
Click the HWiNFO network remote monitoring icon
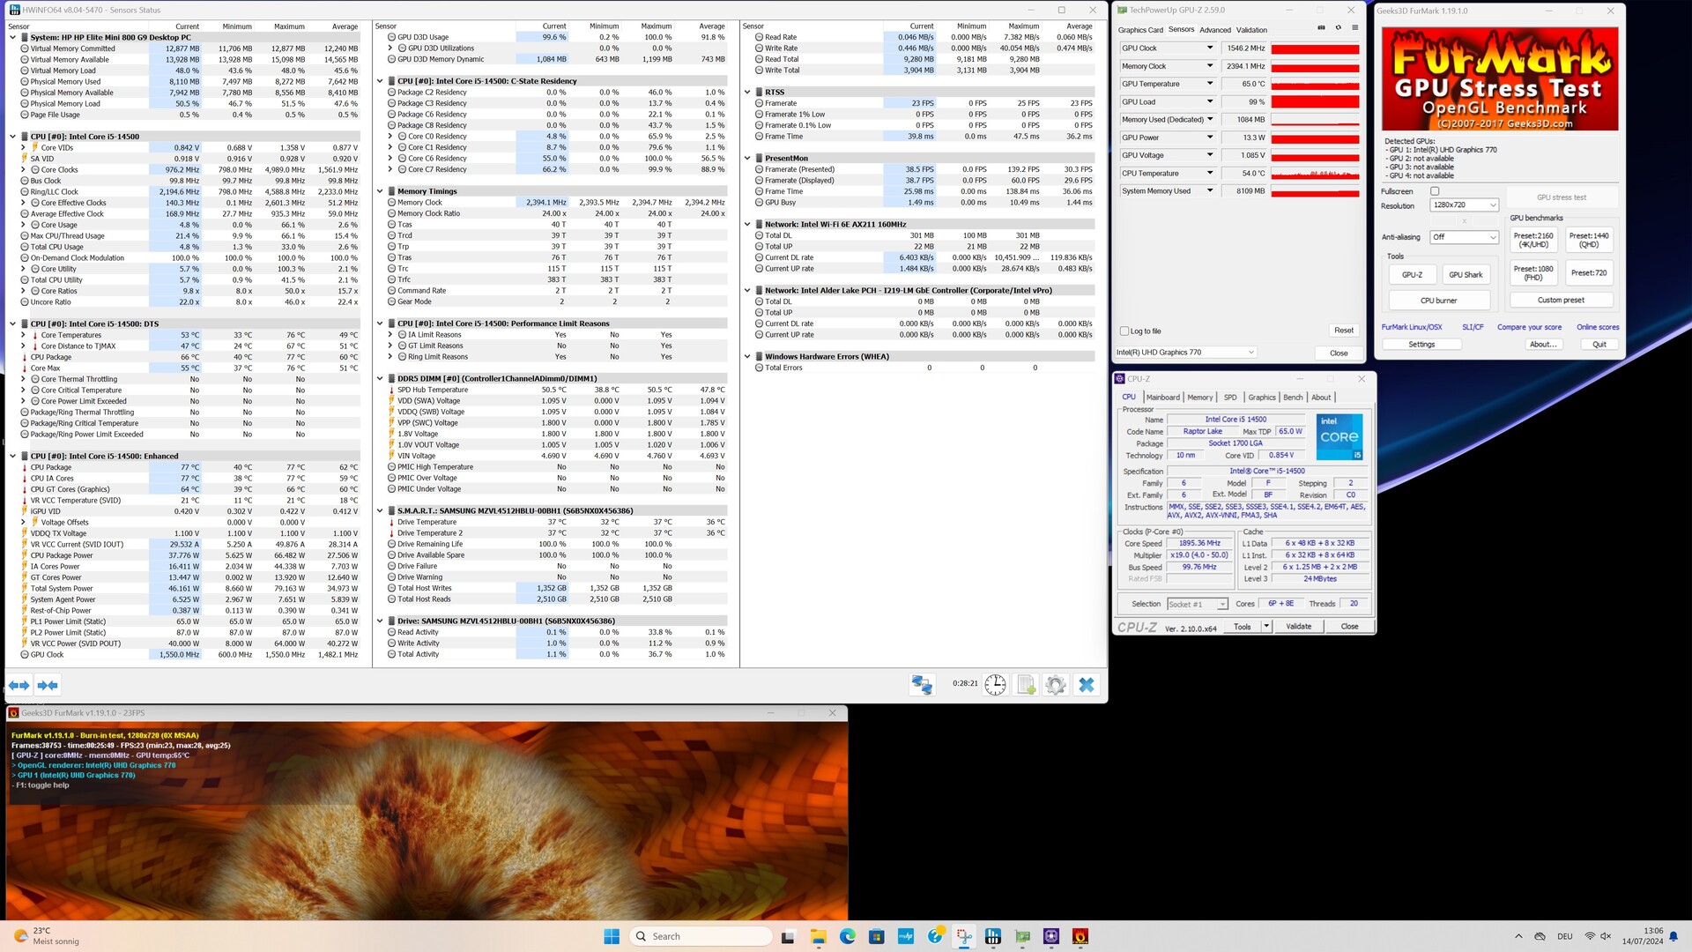point(922,685)
